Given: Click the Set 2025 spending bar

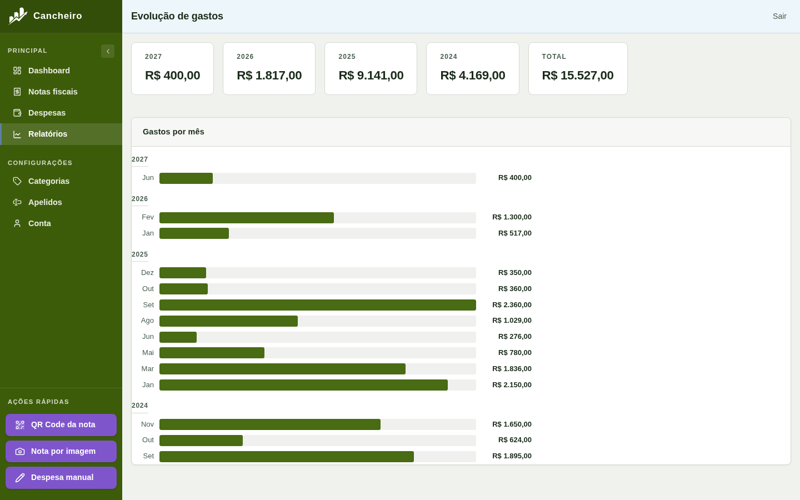Looking at the screenshot, I should tap(318, 305).
